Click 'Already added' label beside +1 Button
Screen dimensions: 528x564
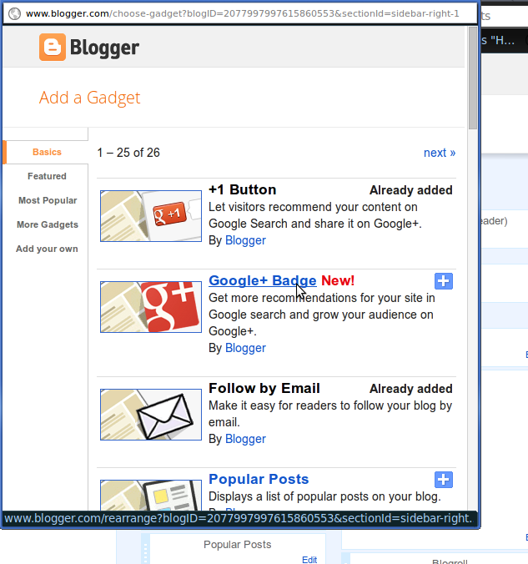click(x=410, y=190)
